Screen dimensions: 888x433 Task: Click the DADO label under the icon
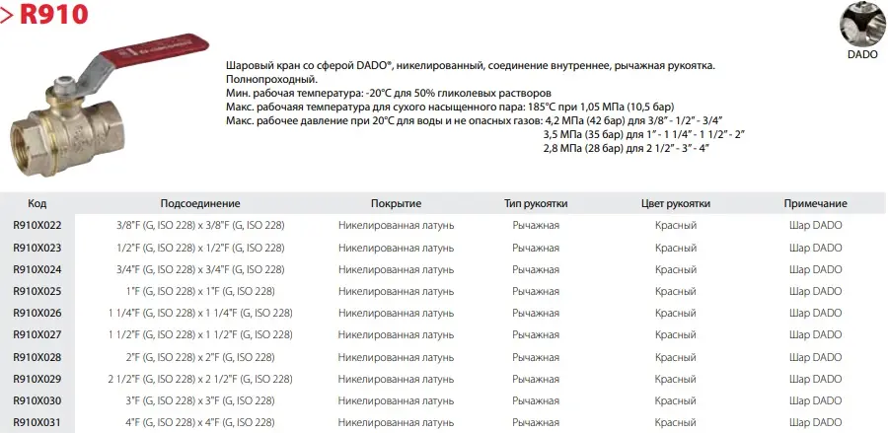click(862, 55)
